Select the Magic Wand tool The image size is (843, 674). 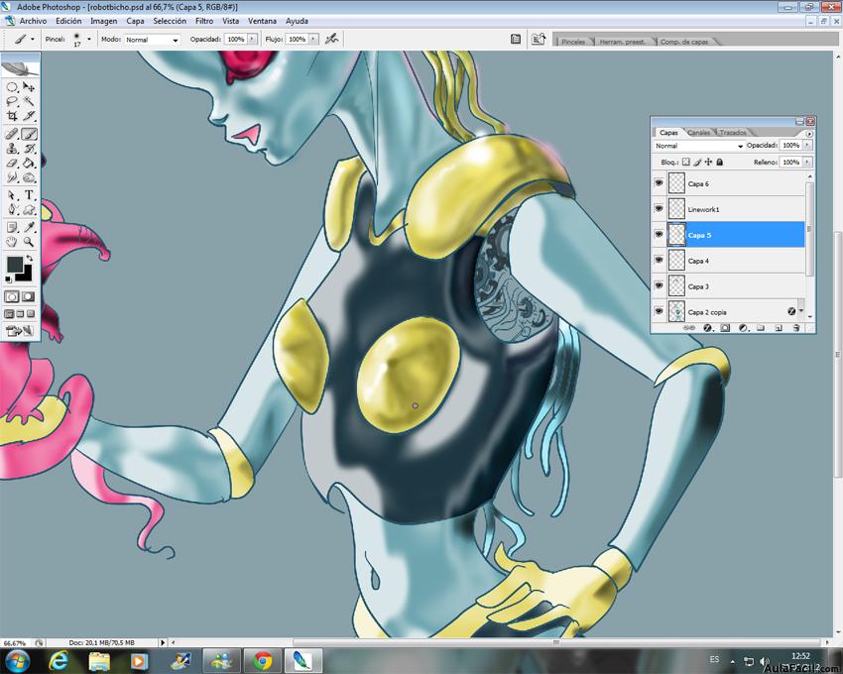pyautogui.click(x=29, y=101)
